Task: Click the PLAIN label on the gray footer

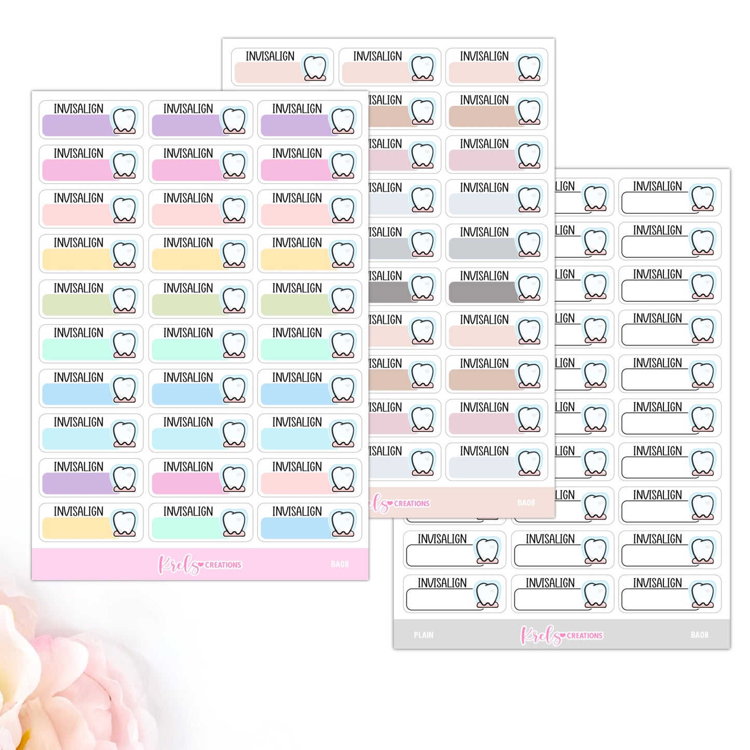Action: (424, 635)
